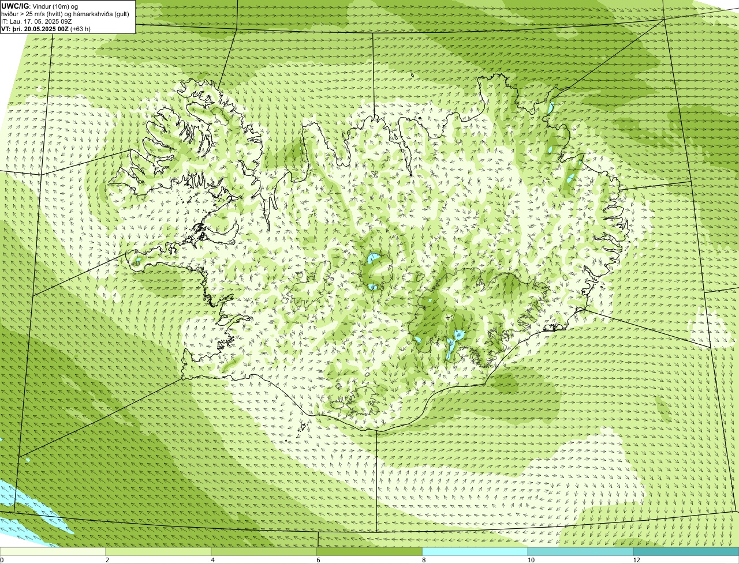The width and height of the screenshot is (739, 564).
Task: Select the 2–4 light green color bar segment
Action: click(x=159, y=551)
